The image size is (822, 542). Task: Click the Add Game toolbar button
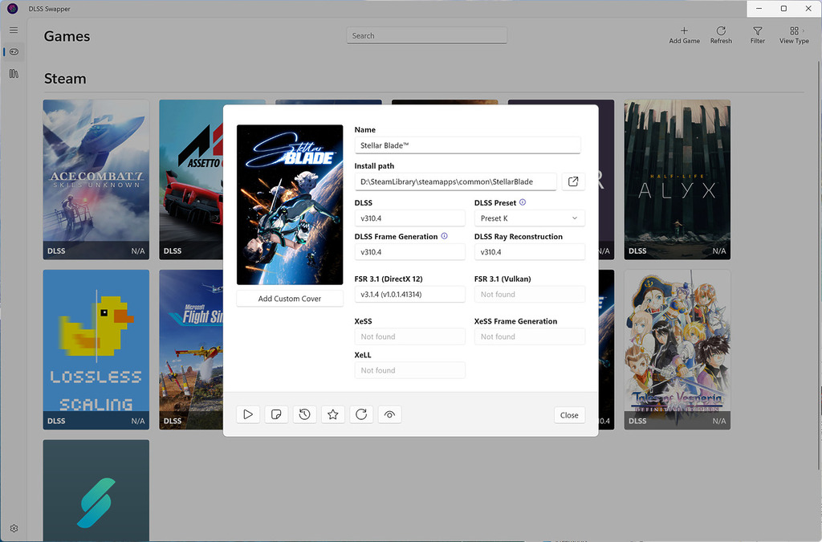tap(684, 35)
